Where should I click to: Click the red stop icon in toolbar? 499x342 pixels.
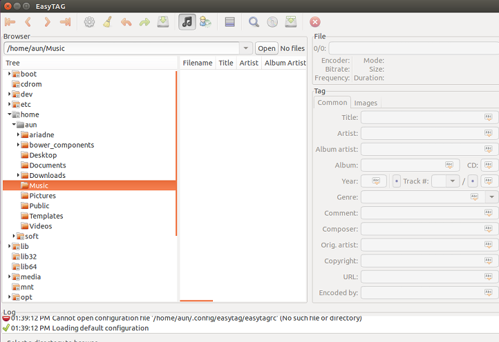tap(314, 22)
